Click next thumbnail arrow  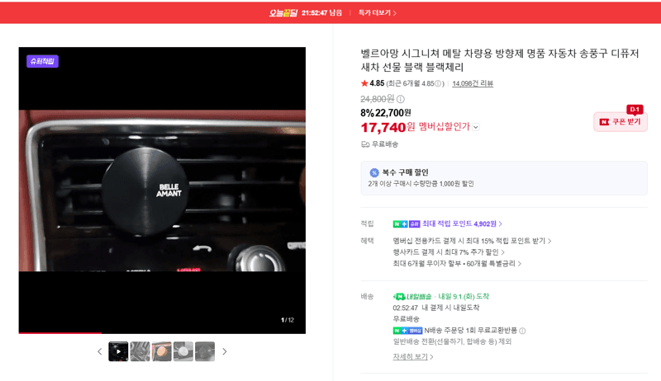click(225, 351)
